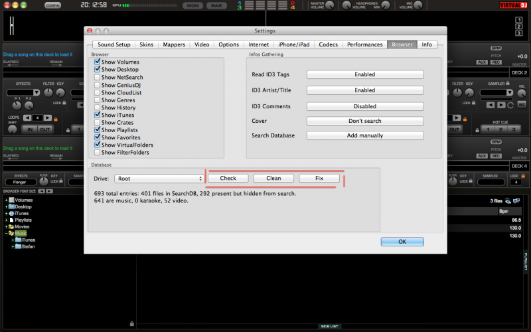Click the loop IN button on the left deck
The image size is (531, 332).
(30, 129)
